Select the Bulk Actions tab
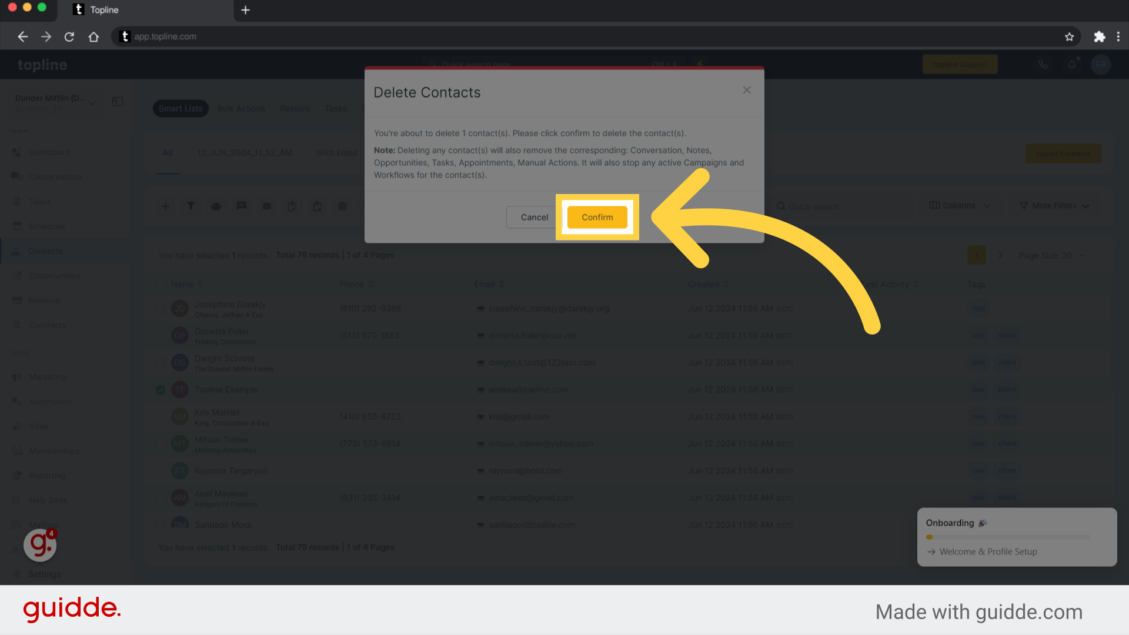Image resolution: width=1129 pixels, height=635 pixels. tap(241, 109)
